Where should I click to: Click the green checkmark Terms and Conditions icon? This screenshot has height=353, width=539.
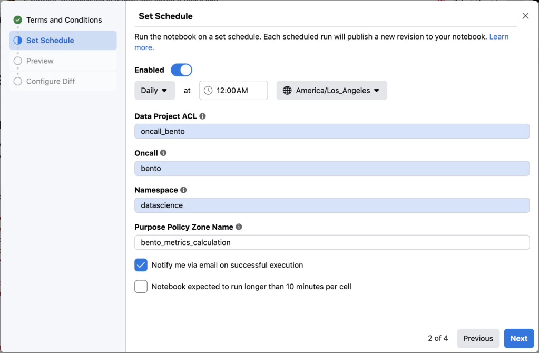18,20
